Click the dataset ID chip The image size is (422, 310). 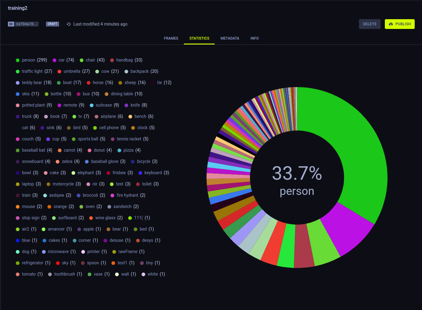tap(23, 24)
